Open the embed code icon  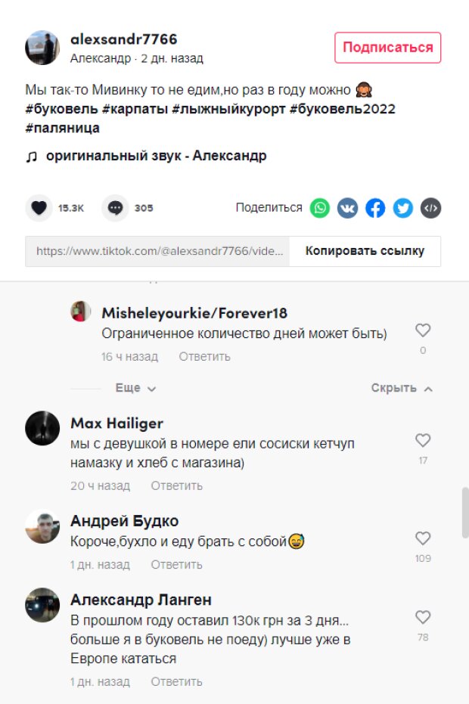pyautogui.click(x=430, y=208)
